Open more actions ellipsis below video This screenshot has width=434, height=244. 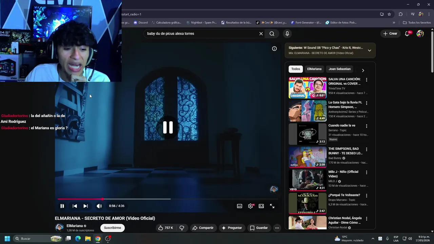(x=277, y=228)
